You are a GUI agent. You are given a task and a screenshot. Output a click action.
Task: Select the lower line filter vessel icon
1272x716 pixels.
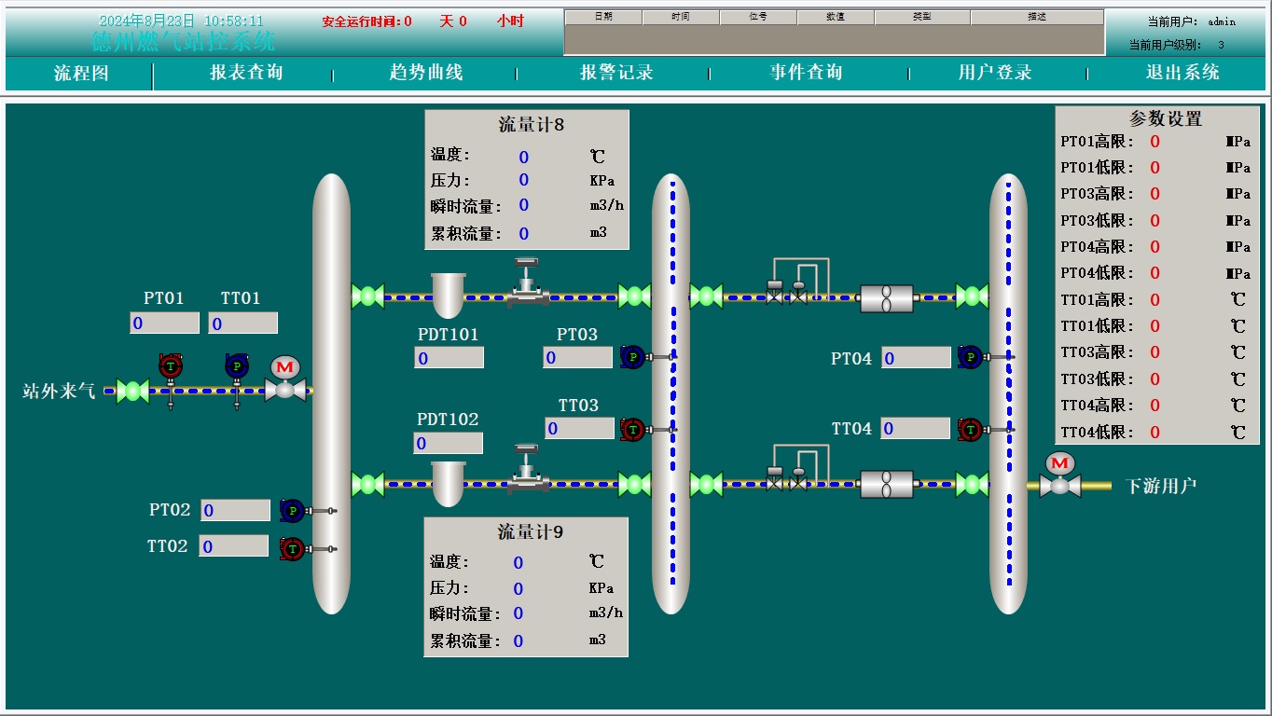tap(448, 484)
